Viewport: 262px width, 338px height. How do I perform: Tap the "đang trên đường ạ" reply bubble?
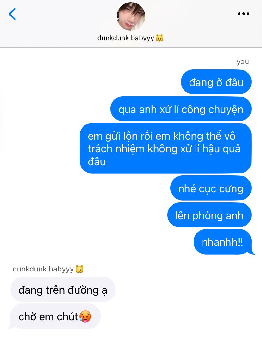63,290
